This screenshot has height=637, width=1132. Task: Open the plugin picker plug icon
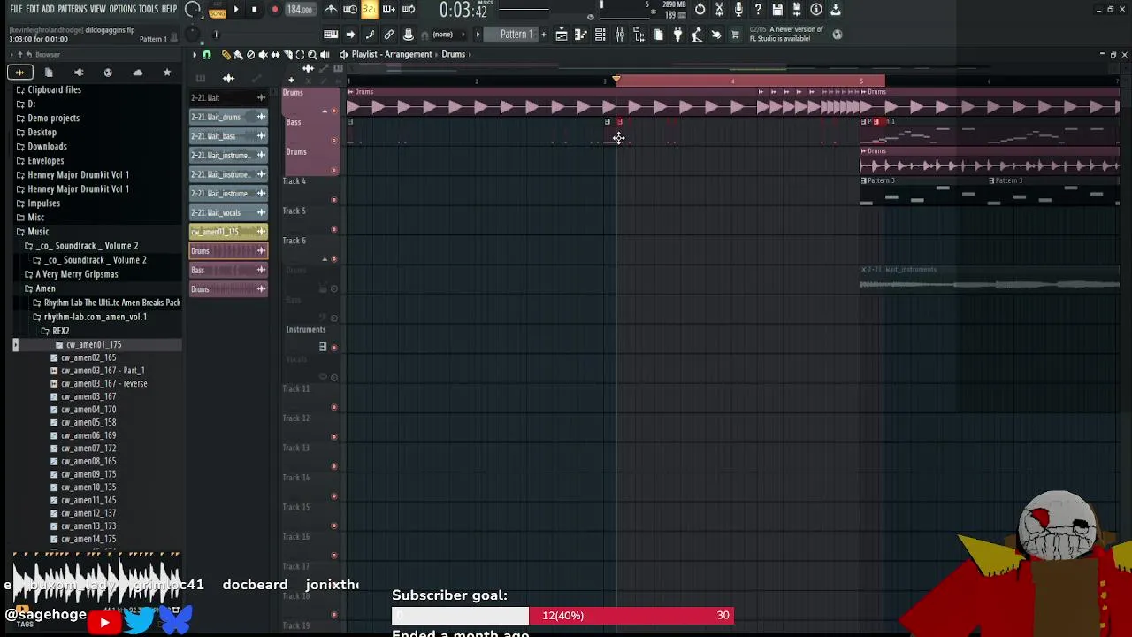click(677, 35)
